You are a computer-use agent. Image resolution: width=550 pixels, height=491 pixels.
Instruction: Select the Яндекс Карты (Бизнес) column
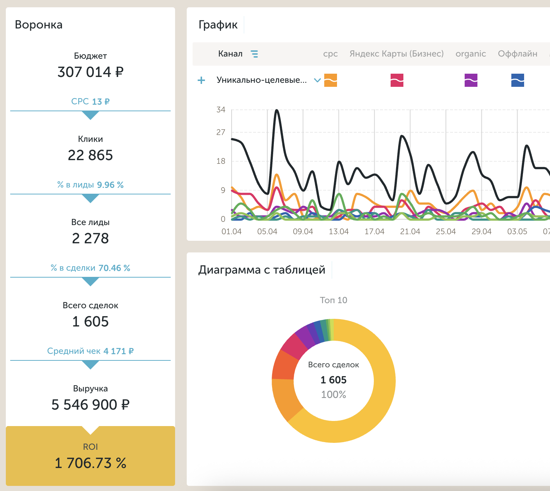click(x=396, y=54)
